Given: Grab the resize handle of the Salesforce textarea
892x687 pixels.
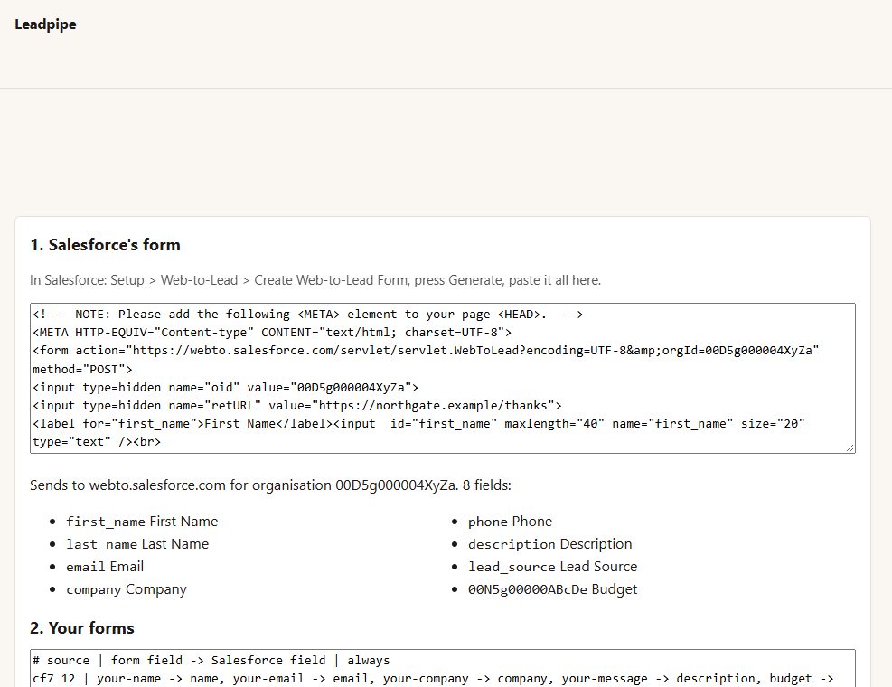Looking at the screenshot, I should point(850,448).
